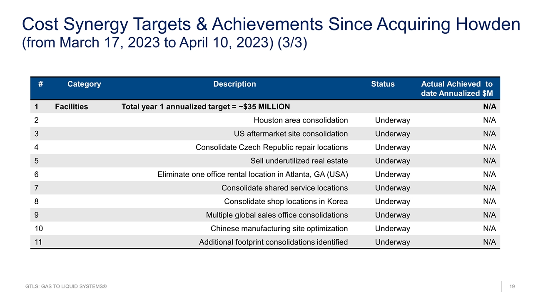This screenshot has width=533, height=300.
Task: Click Underway status for shared service row
Action: (392, 188)
